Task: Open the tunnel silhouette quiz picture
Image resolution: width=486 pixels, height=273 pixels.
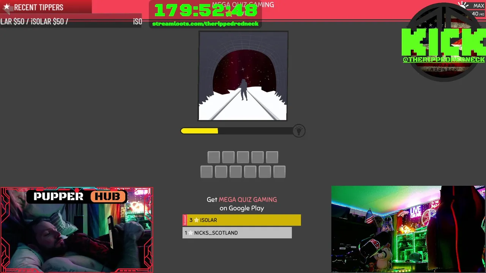Action: [x=243, y=76]
